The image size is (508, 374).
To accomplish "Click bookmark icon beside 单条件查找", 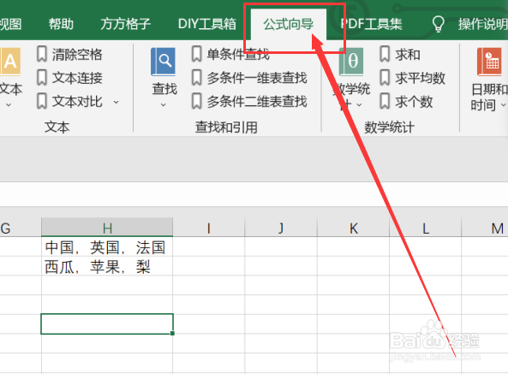I will click(197, 54).
